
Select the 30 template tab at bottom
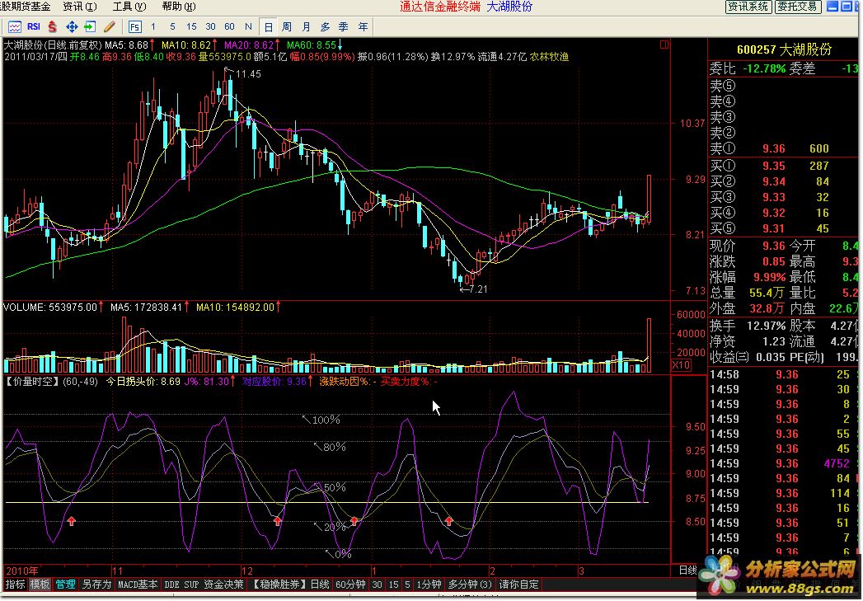(377, 585)
